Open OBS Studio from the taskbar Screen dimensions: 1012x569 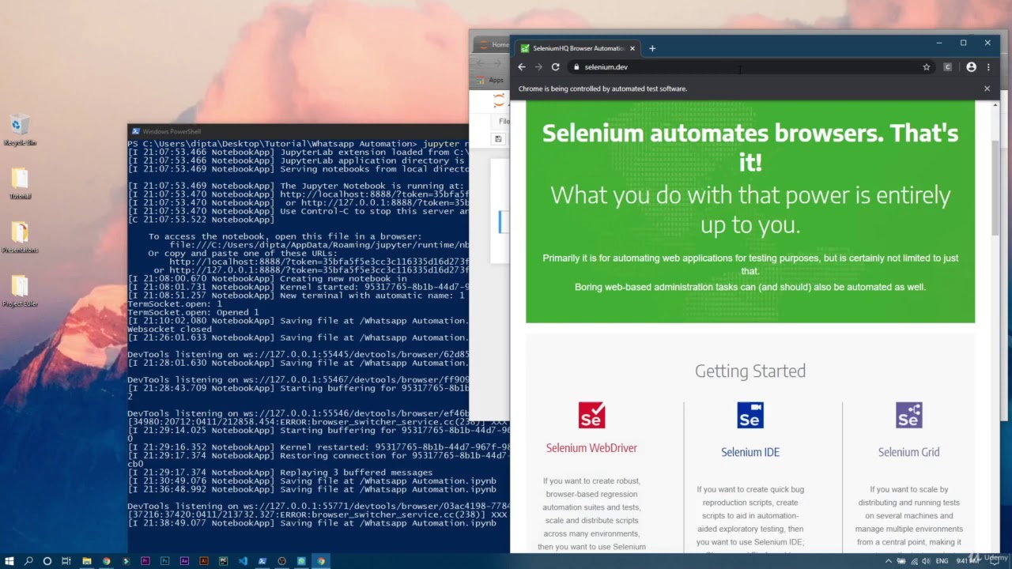282,561
